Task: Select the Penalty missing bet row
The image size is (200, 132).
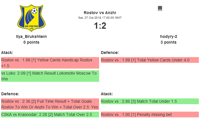Action: 149,114
